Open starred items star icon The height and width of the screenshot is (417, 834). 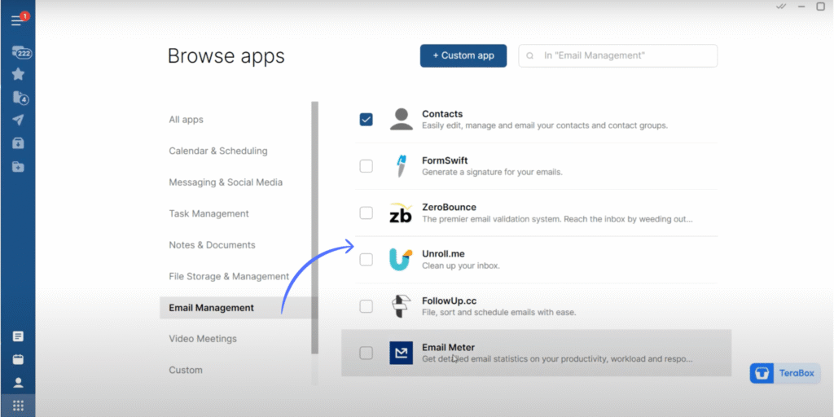coord(18,74)
